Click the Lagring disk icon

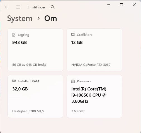(14, 35)
